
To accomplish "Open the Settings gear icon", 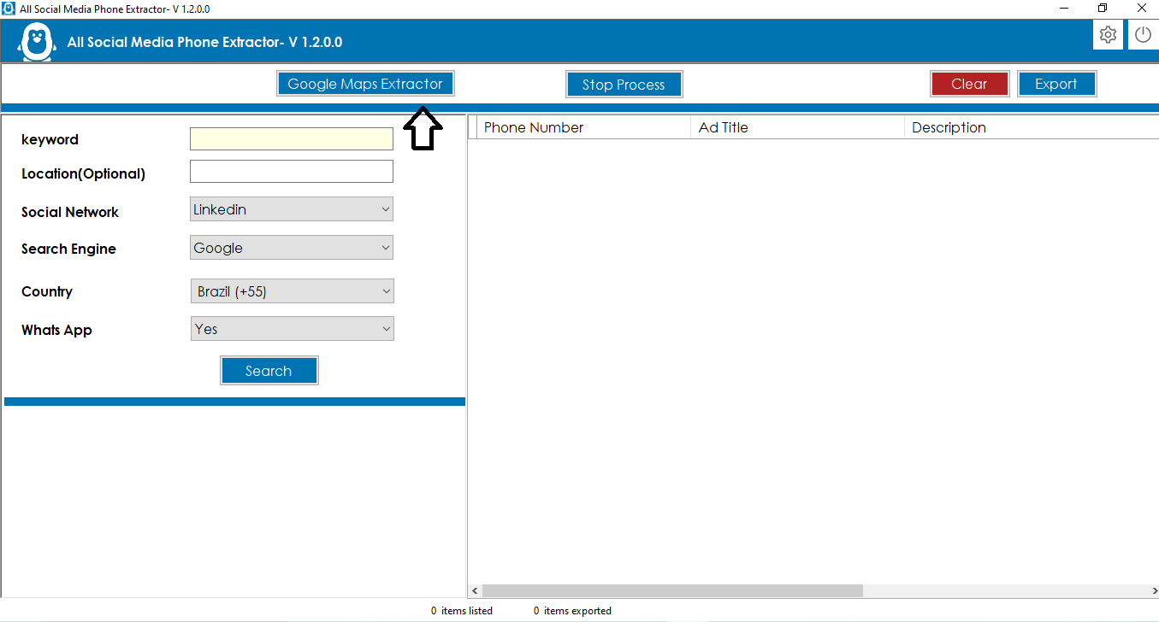I will point(1108,34).
